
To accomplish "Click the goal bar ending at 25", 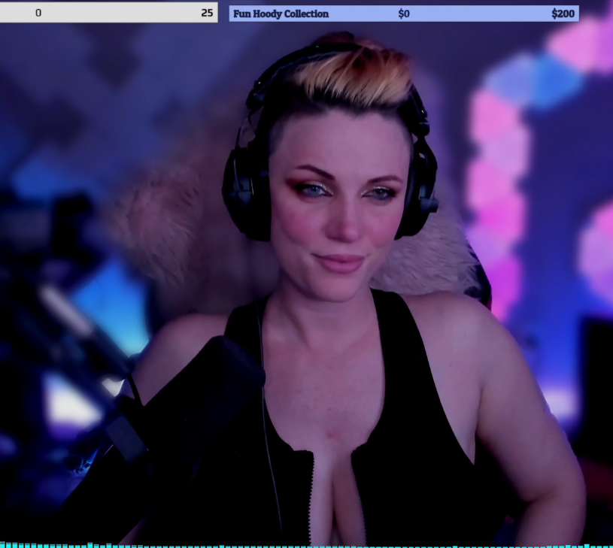I will pyautogui.click(x=108, y=13).
